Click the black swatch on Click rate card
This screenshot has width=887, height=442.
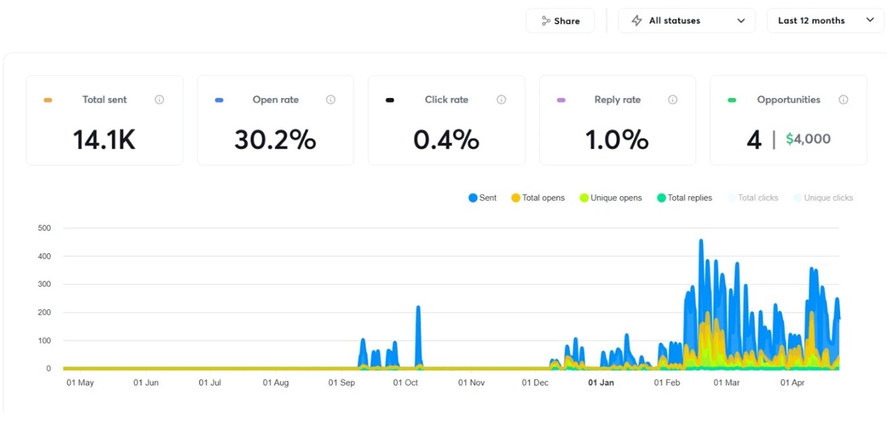[390, 100]
